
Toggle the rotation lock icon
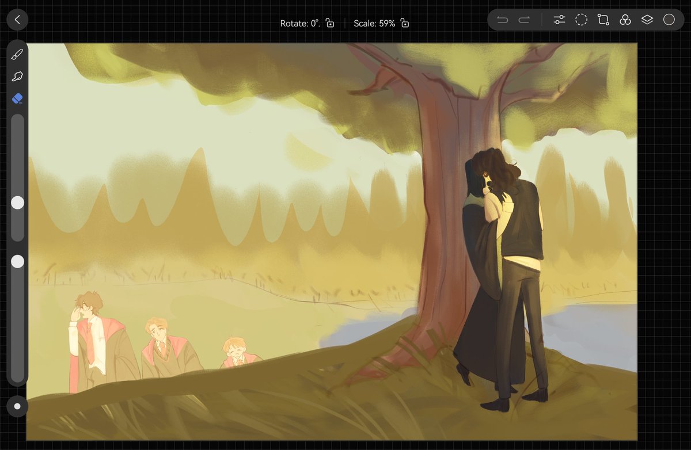coord(330,24)
